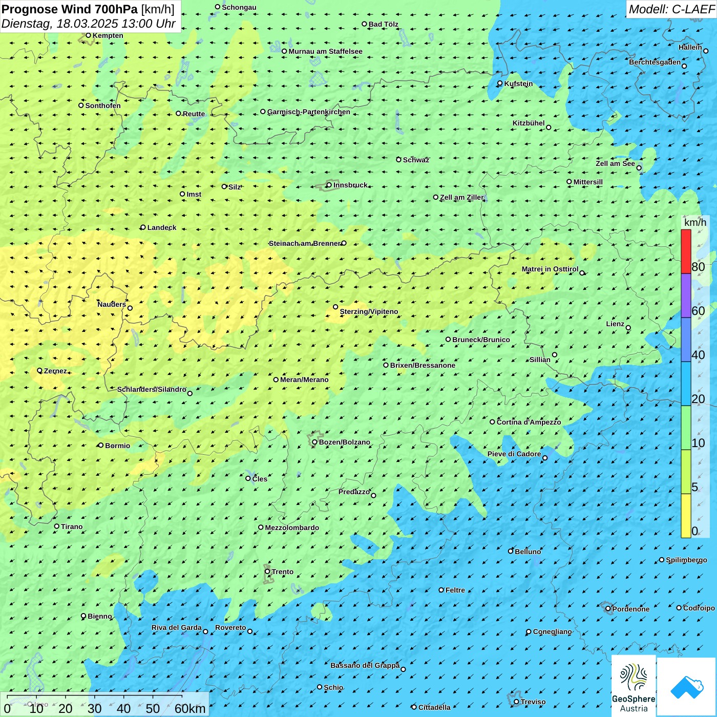Viewport: 717px width, 717px height.
Task: Click the 'Lienz' map label
Action: click(x=615, y=324)
